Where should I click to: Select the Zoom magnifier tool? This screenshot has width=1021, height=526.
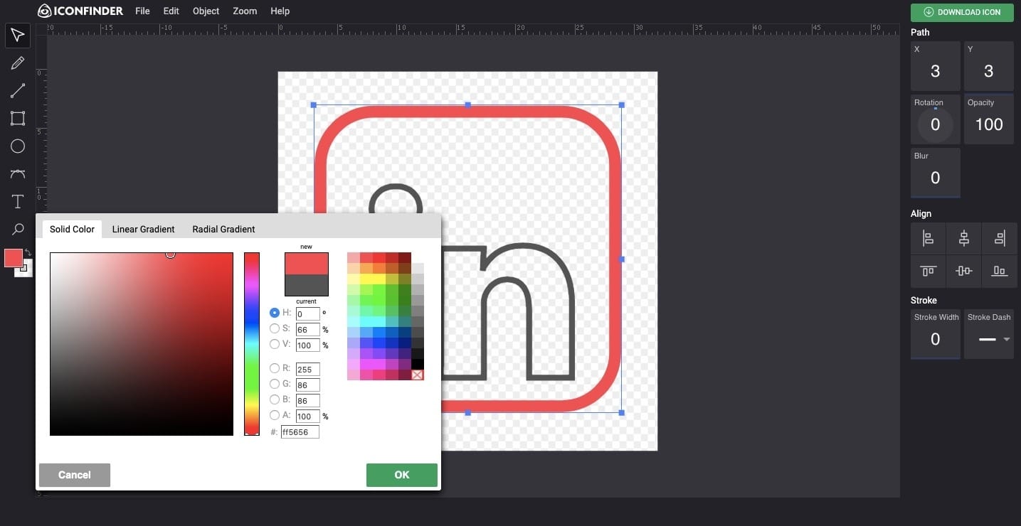[18, 230]
